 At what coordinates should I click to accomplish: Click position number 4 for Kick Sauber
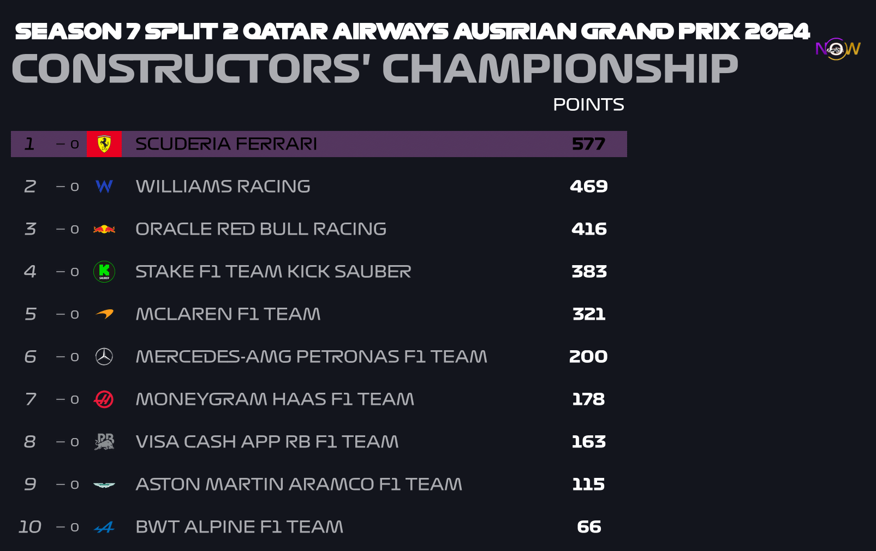[30, 272]
